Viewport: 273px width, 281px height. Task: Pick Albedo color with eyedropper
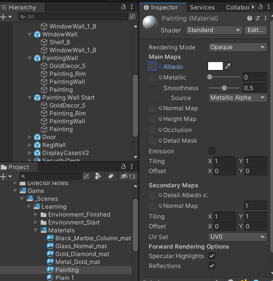tap(228, 66)
